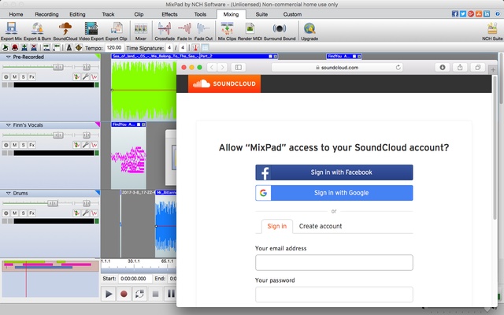Solo the Pre-Recorded track

tap(23, 77)
